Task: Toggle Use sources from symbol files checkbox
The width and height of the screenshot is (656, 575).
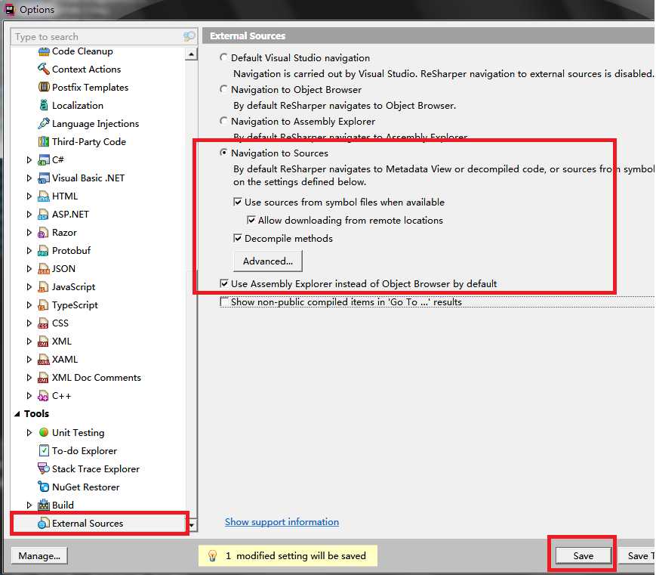Action: coord(238,202)
